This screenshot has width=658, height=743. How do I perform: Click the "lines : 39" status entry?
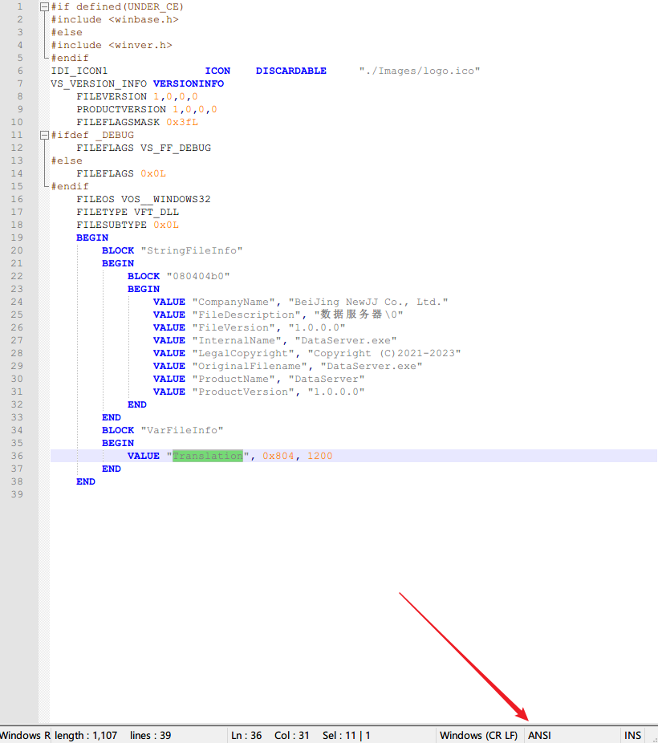point(151,735)
